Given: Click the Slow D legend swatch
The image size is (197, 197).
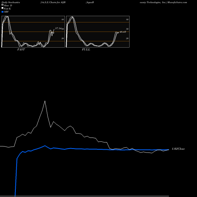Looking at the screenshot, I should point(2,5).
